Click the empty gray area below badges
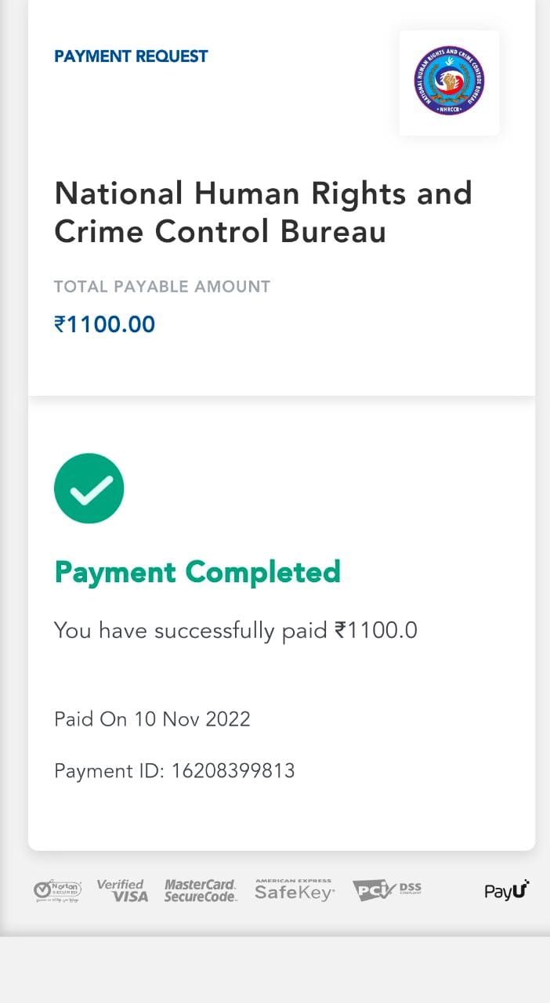This screenshot has height=1003, width=550. pyautogui.click(x=274, y=970)
